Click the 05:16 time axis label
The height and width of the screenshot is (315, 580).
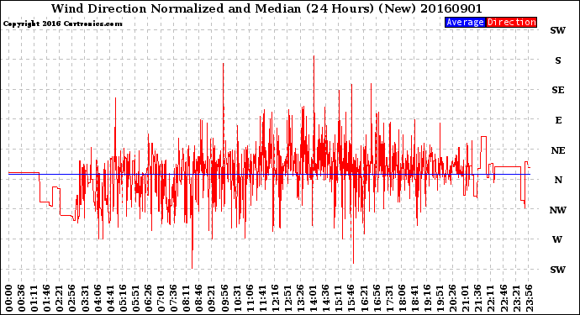tap(124, 298)
